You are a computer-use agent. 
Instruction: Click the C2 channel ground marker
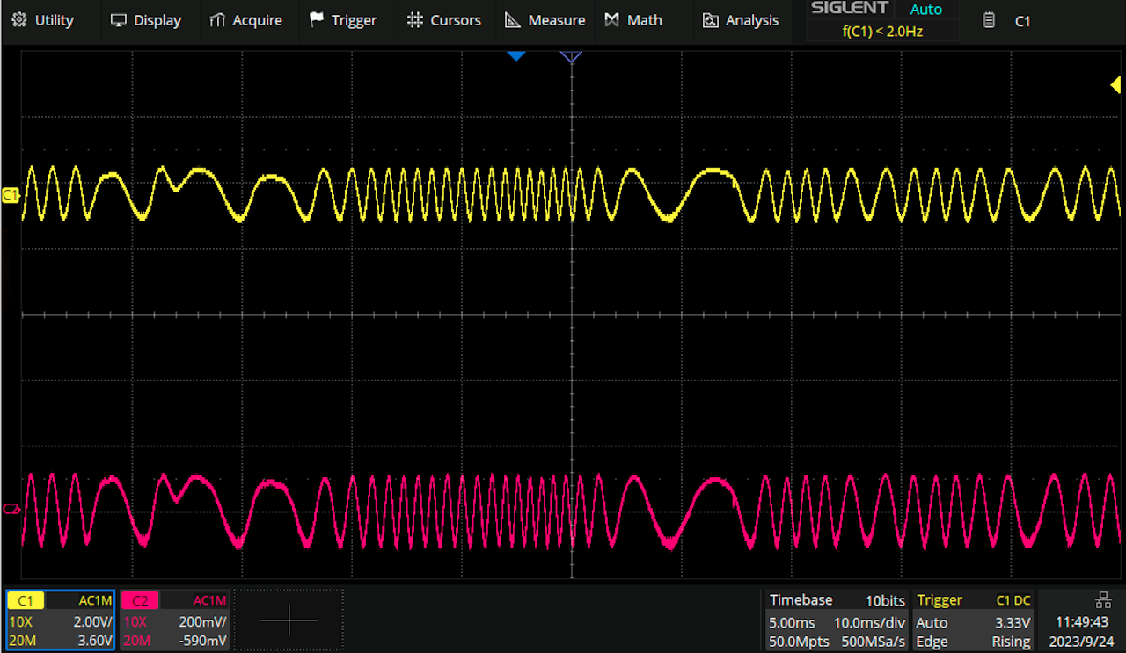11,509
